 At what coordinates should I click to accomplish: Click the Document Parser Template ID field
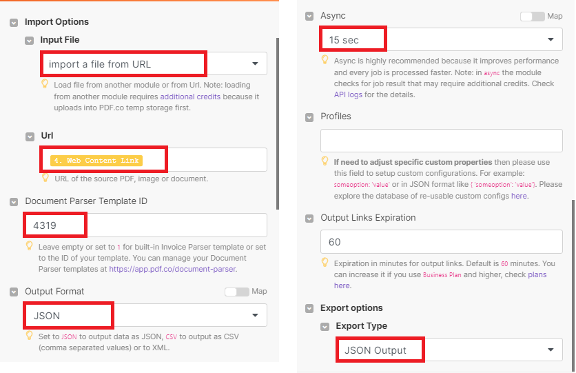(146, 225)
